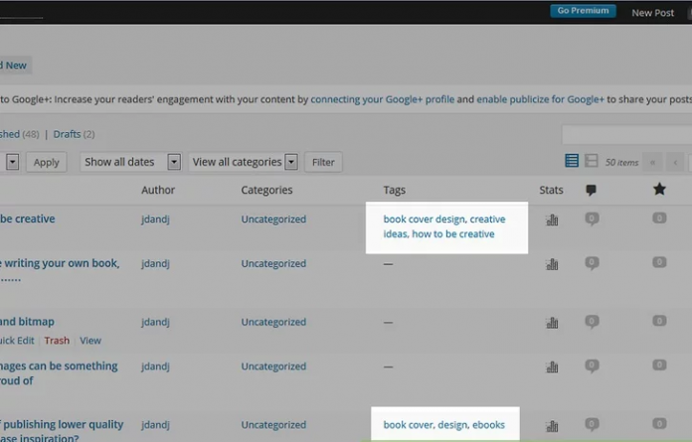The image size is (692, 442).
Task: Expand the Show all dates dropdown
Action: tap(173, 162)
